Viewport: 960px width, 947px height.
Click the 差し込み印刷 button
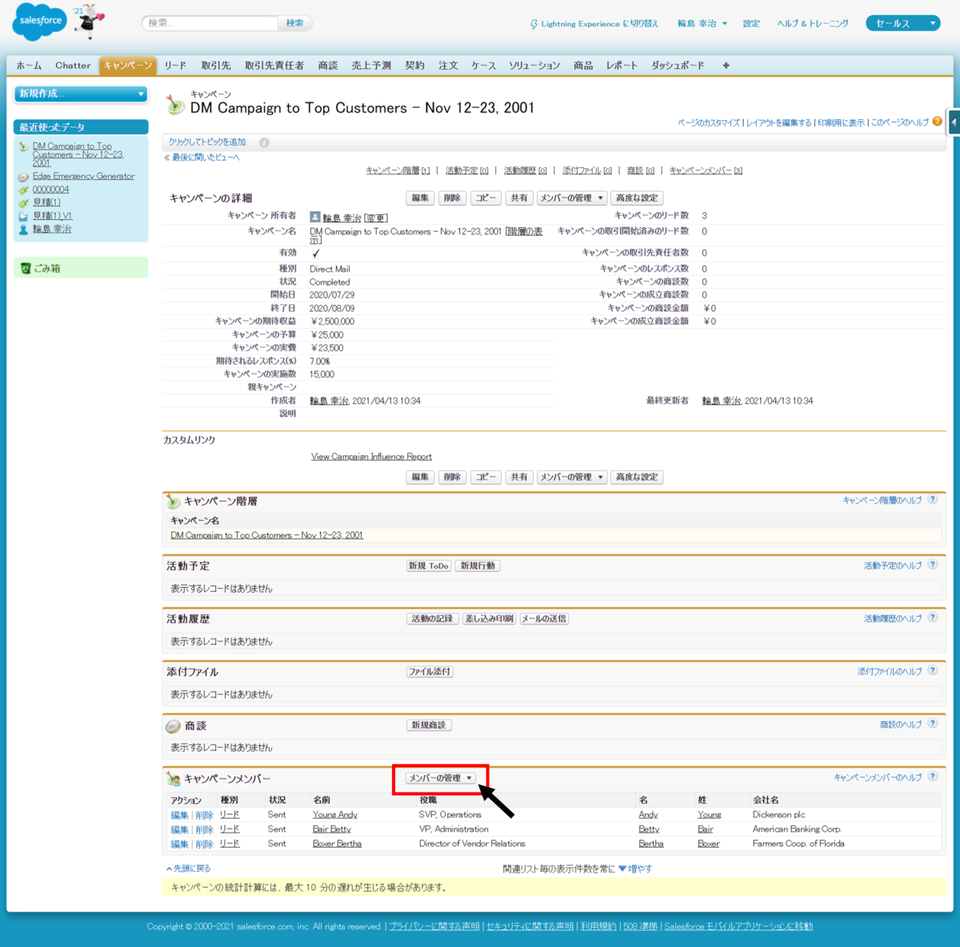(489, 618)
